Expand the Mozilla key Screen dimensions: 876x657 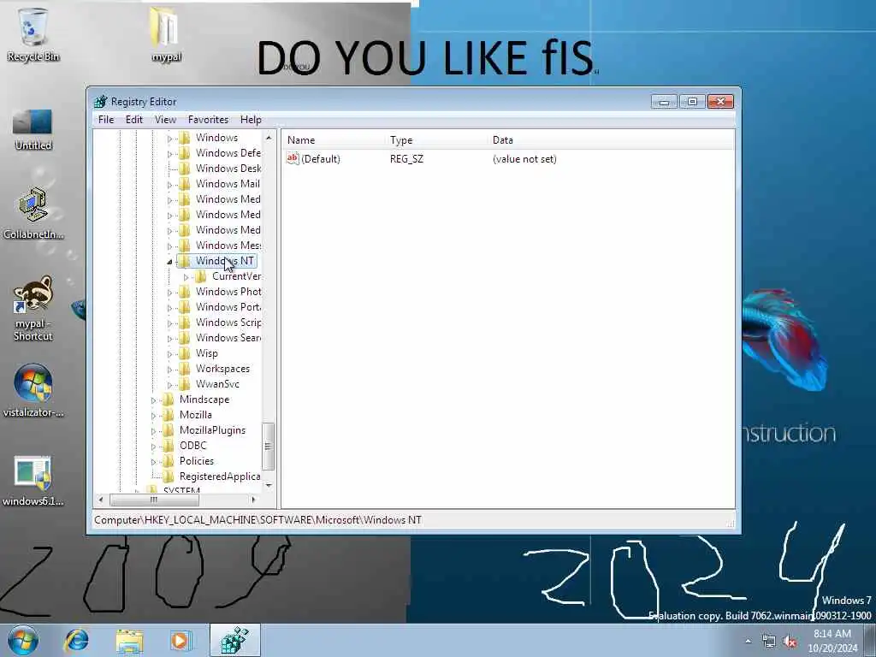(153, 416)
